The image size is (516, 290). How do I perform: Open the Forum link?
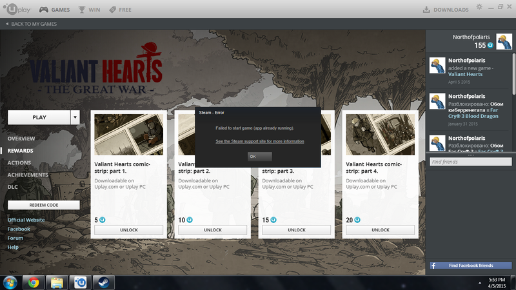(15, 238)
